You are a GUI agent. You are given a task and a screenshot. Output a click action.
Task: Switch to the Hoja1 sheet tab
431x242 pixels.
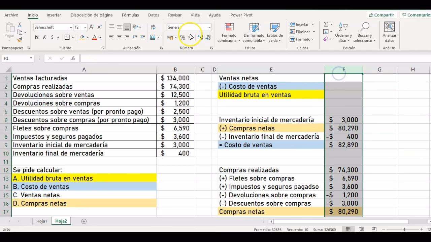pos(42,221)
